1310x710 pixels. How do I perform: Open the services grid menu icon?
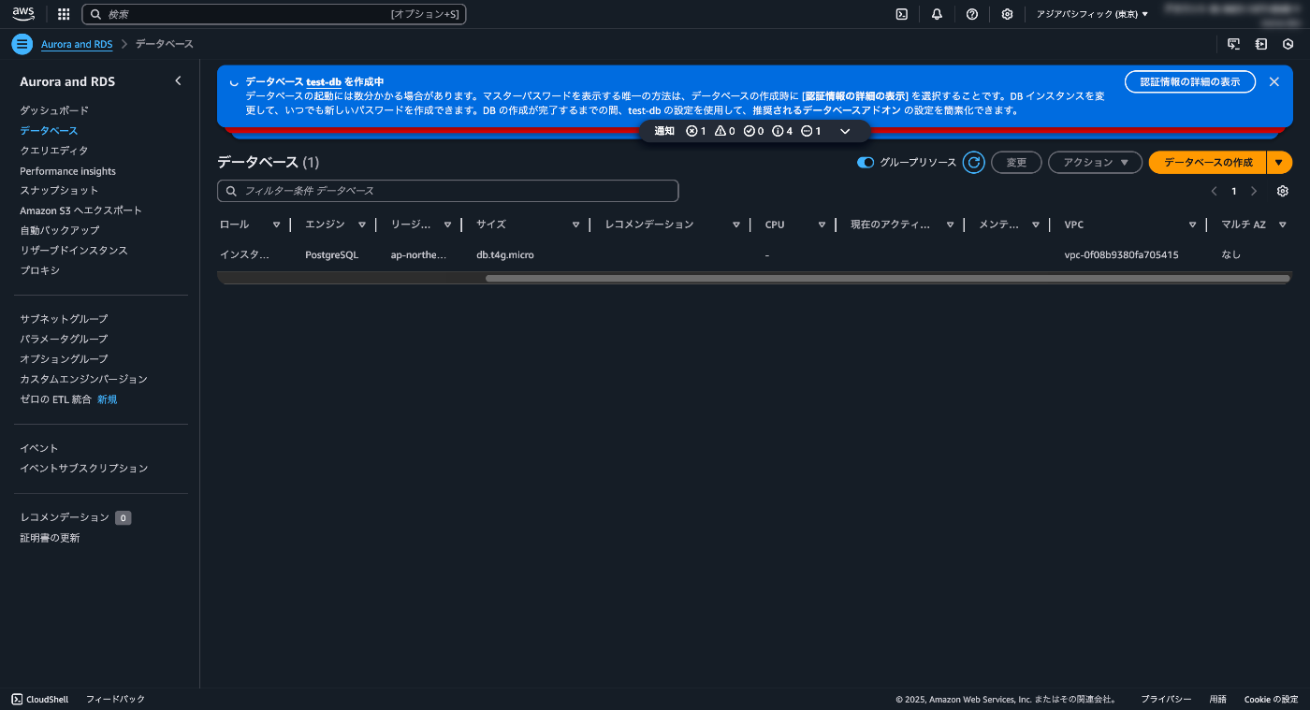64,14
